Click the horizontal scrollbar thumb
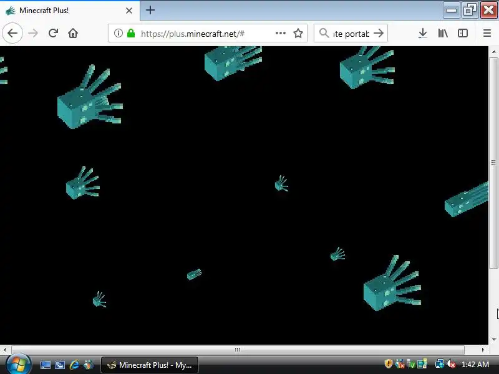Image resolution: width=499 pixels, height=374 pixels. (x=238, y=350)
